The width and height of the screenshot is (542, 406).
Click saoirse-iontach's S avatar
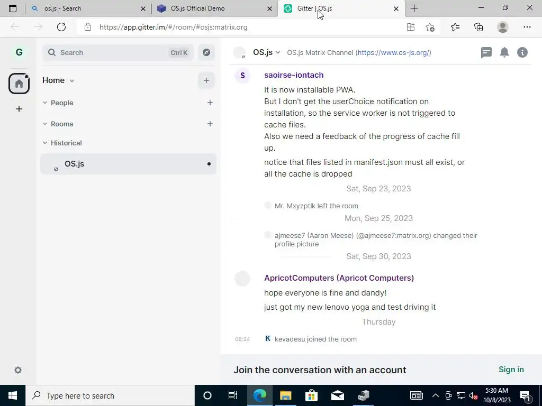tap(242, 75)
